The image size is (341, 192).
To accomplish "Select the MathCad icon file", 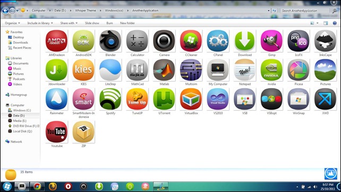I will point(137,70).
